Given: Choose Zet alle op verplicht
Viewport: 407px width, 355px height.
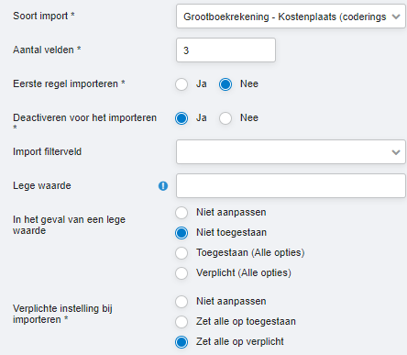Looking at the screenshot, I should [181, 342].
